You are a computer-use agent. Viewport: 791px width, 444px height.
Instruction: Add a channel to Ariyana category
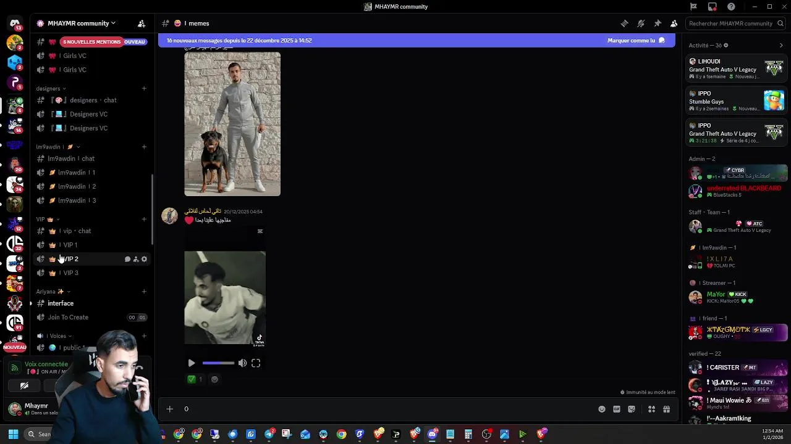tap(144, 292)
